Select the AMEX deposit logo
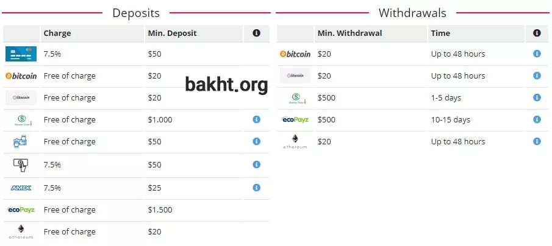The image size is (552, 246). 21,188
